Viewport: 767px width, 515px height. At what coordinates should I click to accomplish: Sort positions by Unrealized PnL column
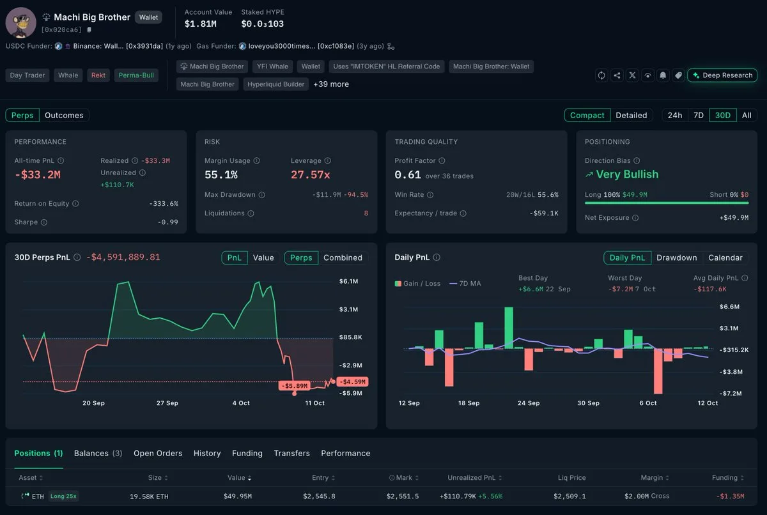[x=475, y=478]
